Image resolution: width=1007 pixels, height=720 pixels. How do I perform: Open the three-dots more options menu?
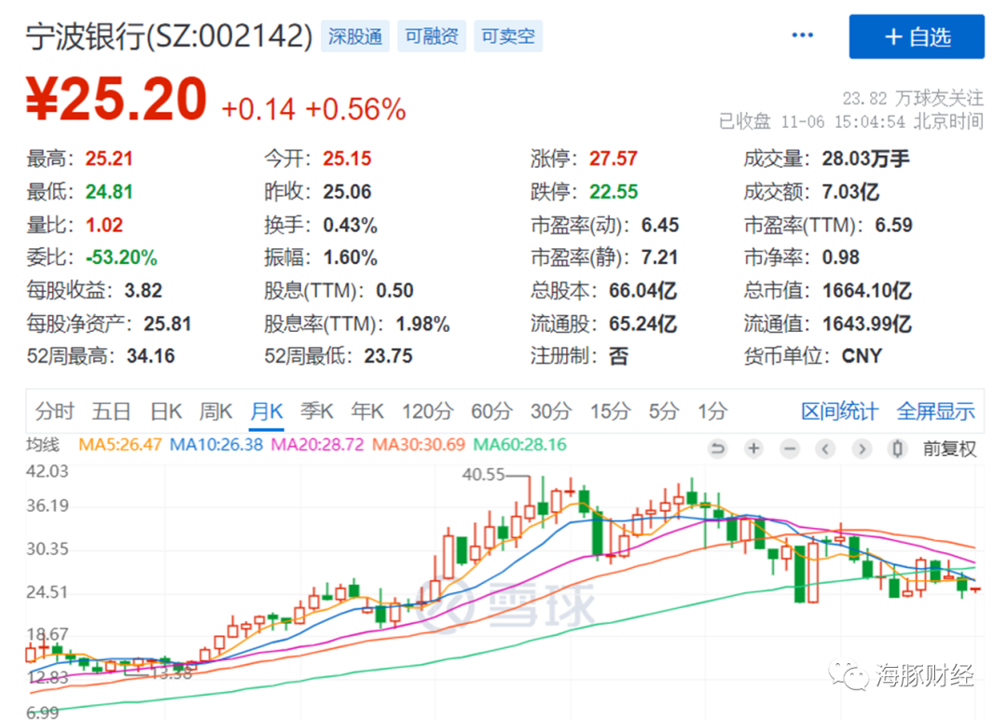click(x=802, y=35)
